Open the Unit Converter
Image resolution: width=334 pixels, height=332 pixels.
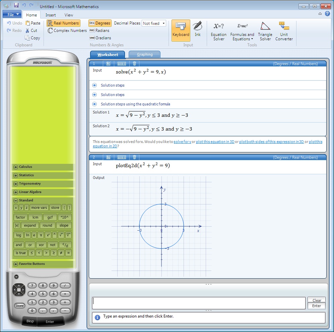pyautogui.click(x=284, y=31)
